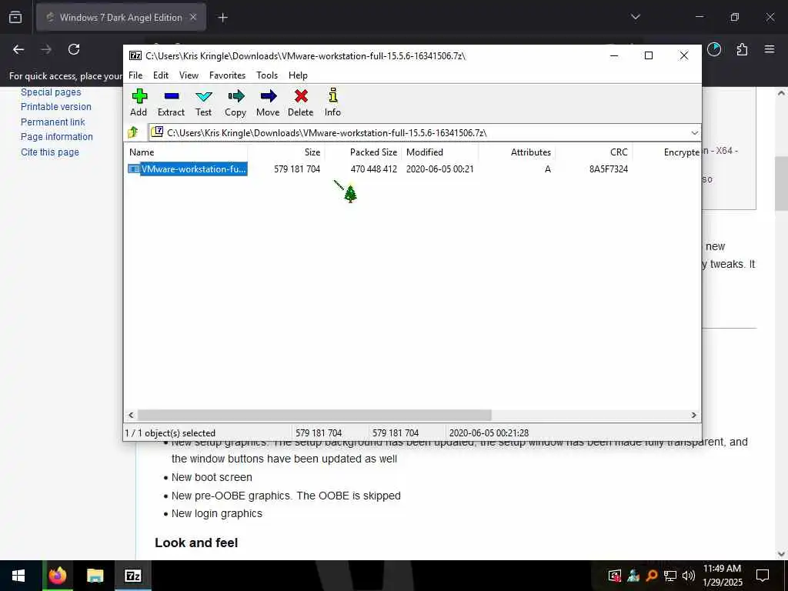Sort by the CRC column header
Screen dimensions: 788x591
point(593,152)
